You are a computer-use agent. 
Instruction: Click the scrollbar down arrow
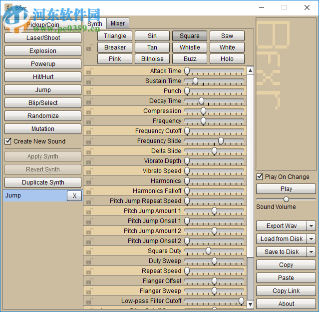[x=250, y=304]
